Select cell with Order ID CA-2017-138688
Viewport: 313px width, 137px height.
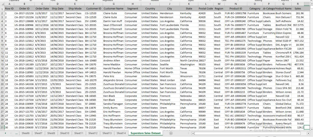click(x=24, y=21)
